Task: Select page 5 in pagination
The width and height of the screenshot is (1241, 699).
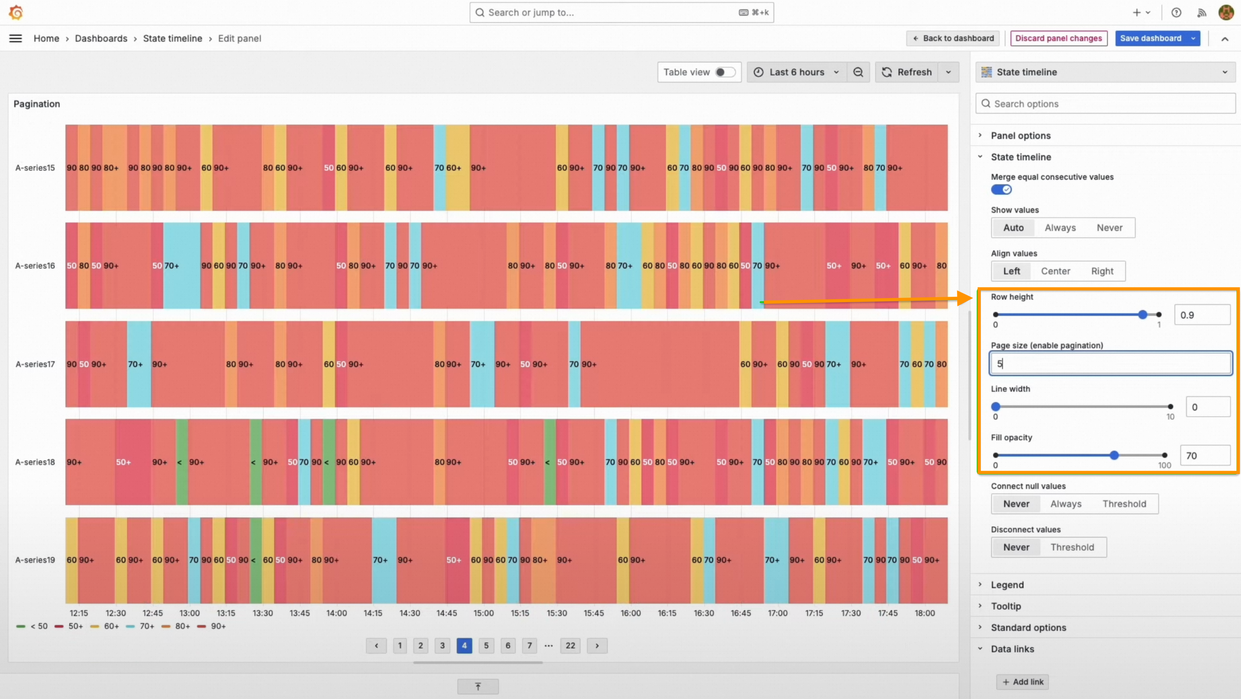Action: pyautogui.click(x=486, y=646)
